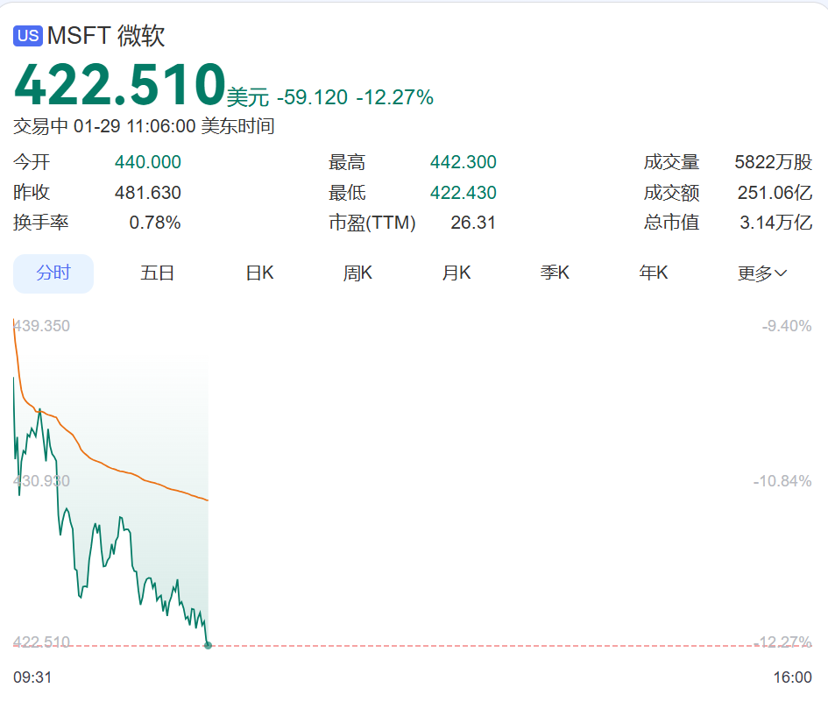The height and width of the screenshot is (702, 828).
Task: Click the 市盈(TTM) value 26.31
Action: 473,223
